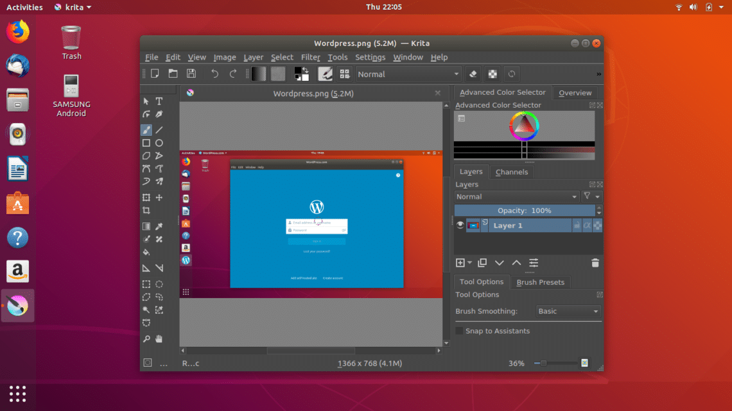Select the Ellipse shape tool

pos(159,143)
